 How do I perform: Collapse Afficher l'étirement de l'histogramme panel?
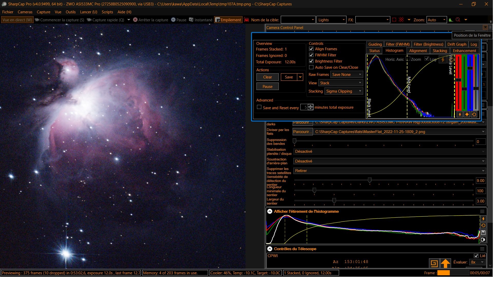[x=270, y=211]
